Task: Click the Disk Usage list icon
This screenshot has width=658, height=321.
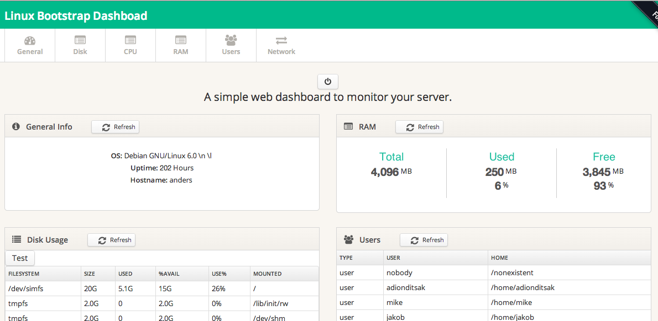Action: [x=17, y=239]
